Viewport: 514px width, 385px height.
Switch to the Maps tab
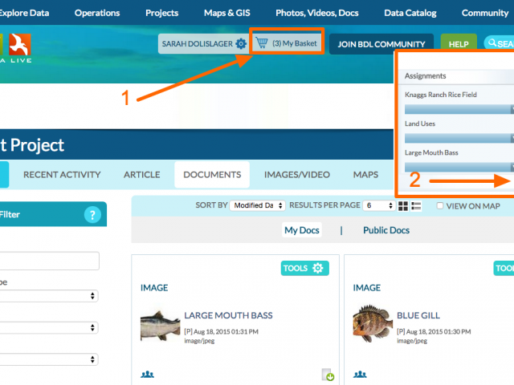pyautogui.click(x=365, y=175)
